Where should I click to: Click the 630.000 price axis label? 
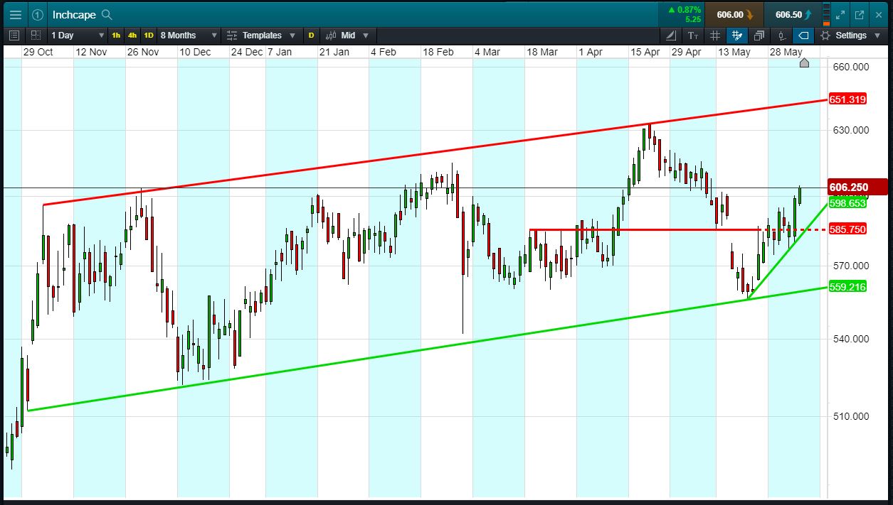coord(850,130)
